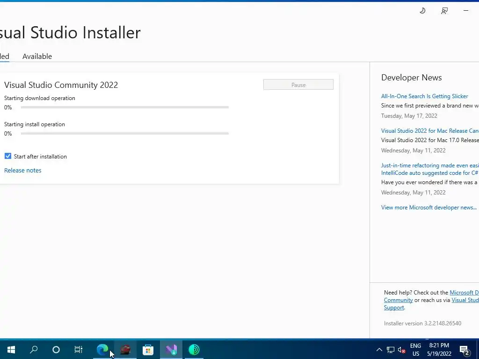Click the muted volume tray icon
The height and width of the screenshot is (359, 479).
coord(402,350)
